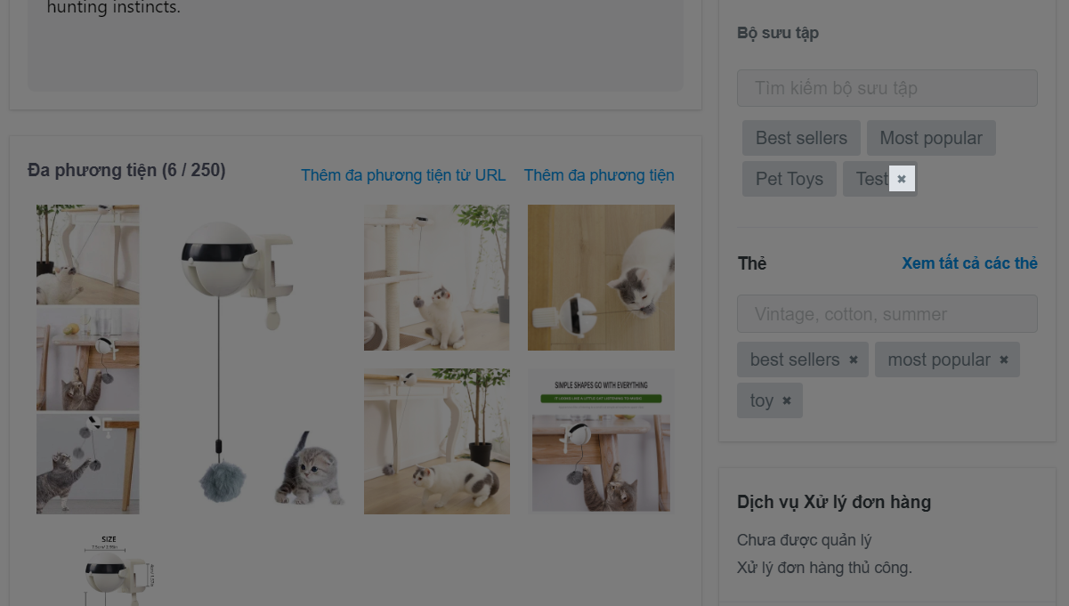Focus the Vintage, cotton, summer tags field
This screenshot has height=606, width=1069.
887,314
